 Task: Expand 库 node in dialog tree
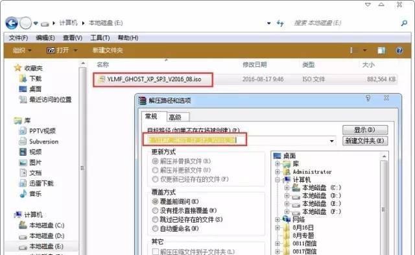coord(278,164)
